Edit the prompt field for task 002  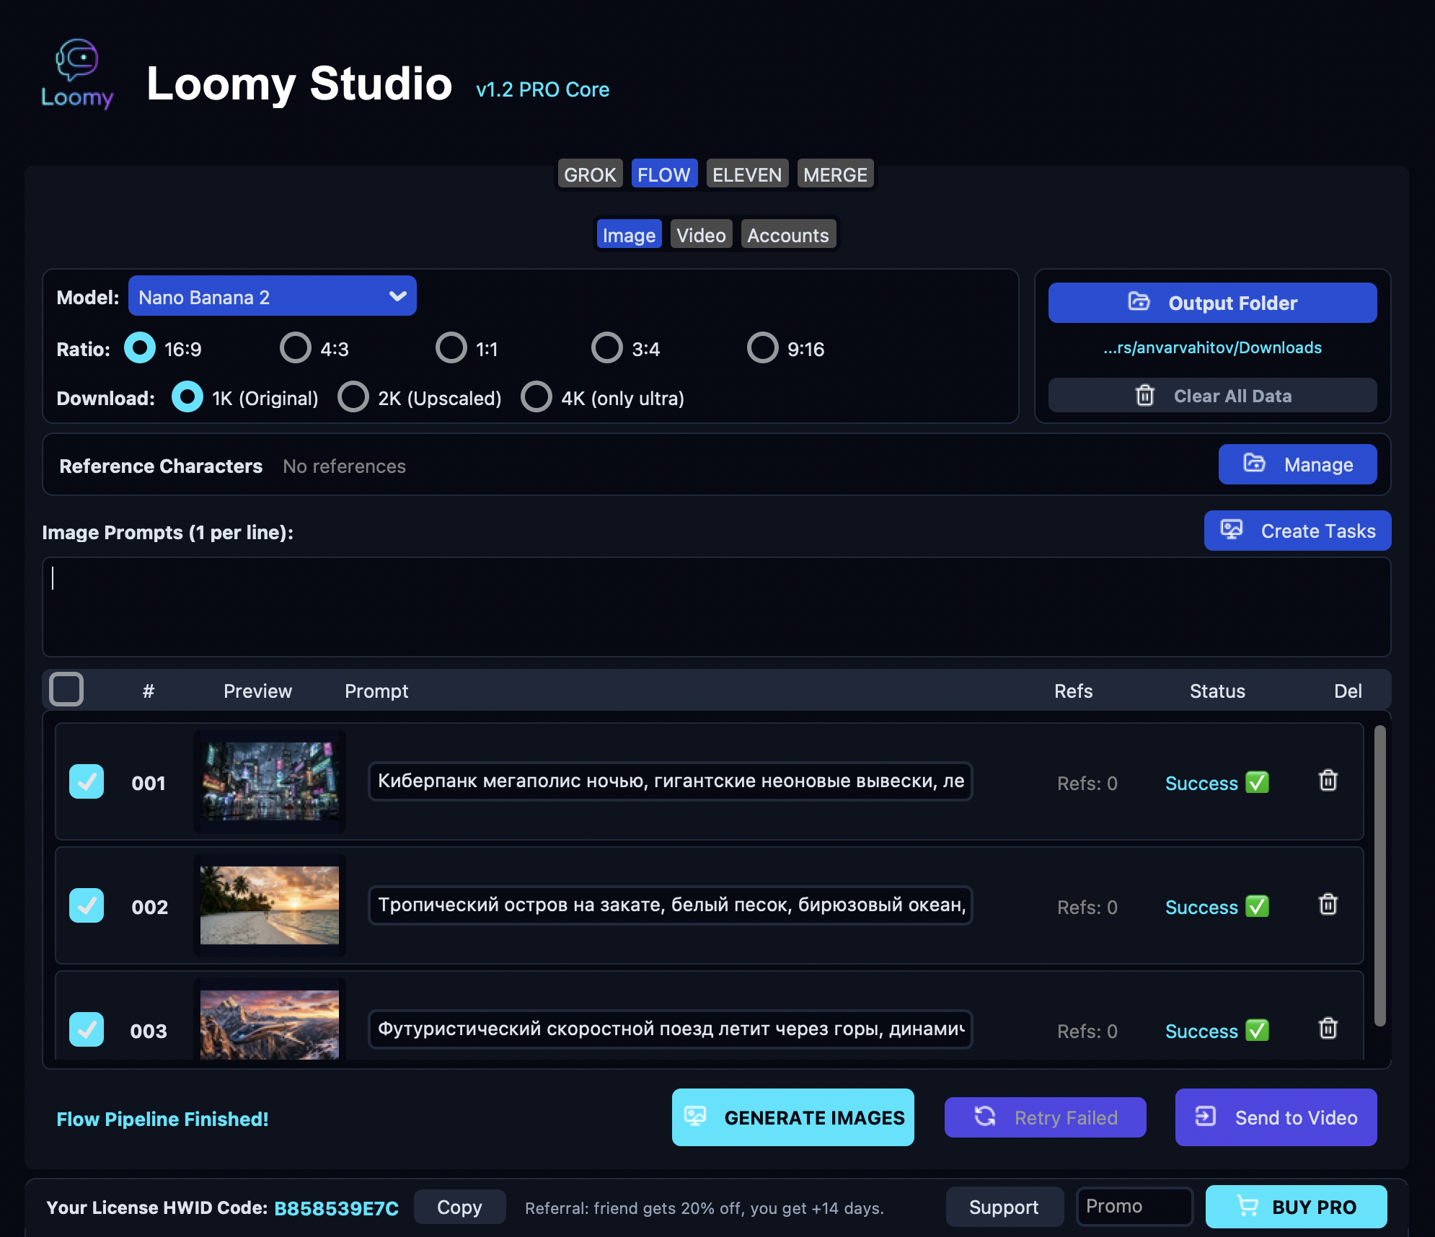click(x=671, y=905)
